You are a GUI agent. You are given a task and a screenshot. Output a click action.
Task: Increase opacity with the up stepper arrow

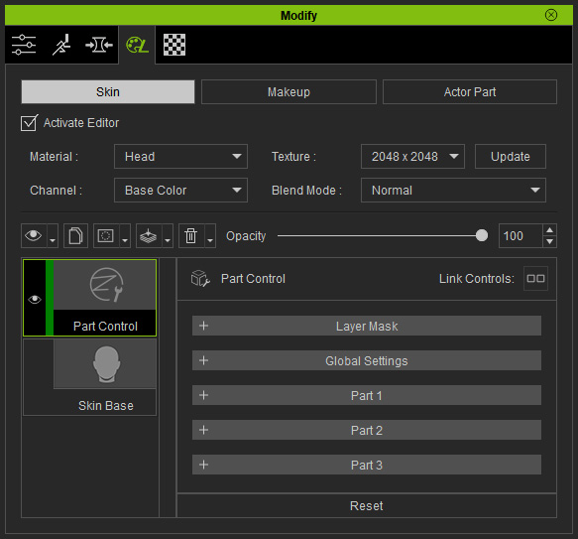pos(549,230)
